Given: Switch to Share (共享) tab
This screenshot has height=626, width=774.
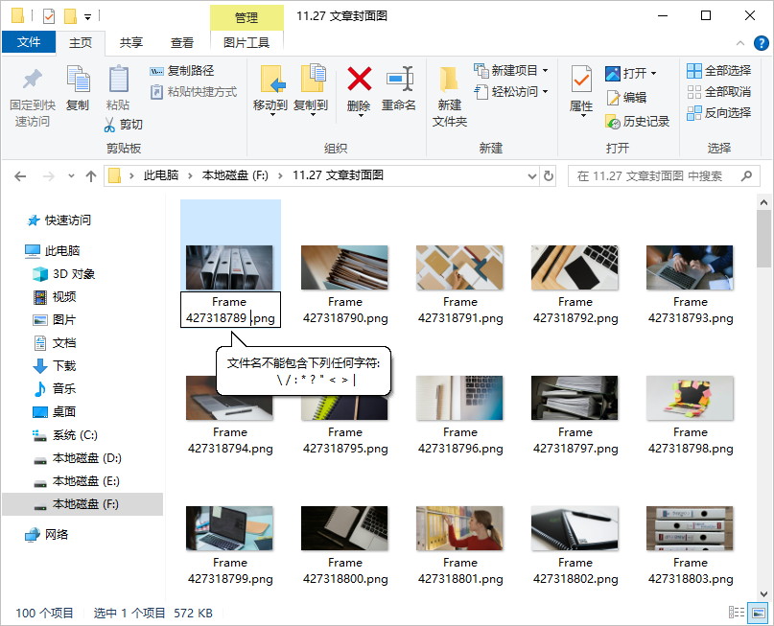Looking at the screenshot, I should (x=131, y=43).
